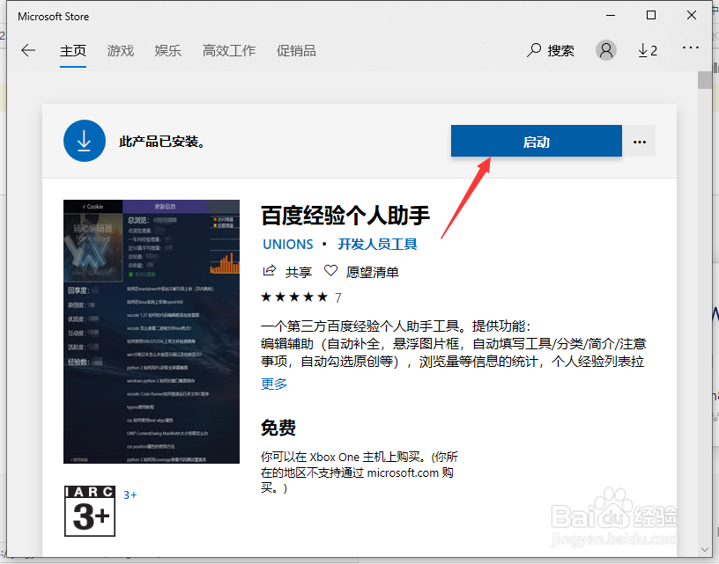
Task: Open the 主页 tab
Action: coord(73,50)
